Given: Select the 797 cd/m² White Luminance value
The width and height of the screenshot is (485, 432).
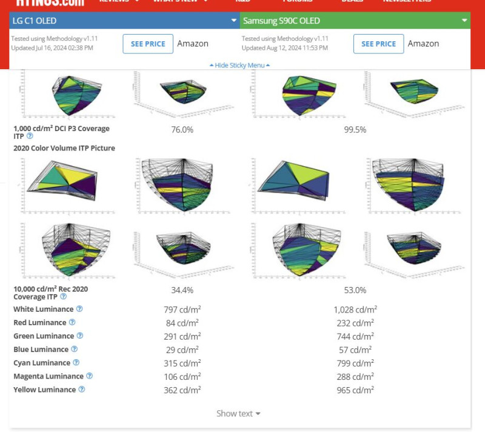Looking at the screenshot, I should 182,309.
